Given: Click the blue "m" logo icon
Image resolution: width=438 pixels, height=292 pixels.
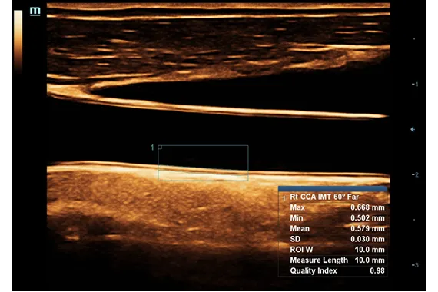Looking at the screenshot, I should [35, 12].
